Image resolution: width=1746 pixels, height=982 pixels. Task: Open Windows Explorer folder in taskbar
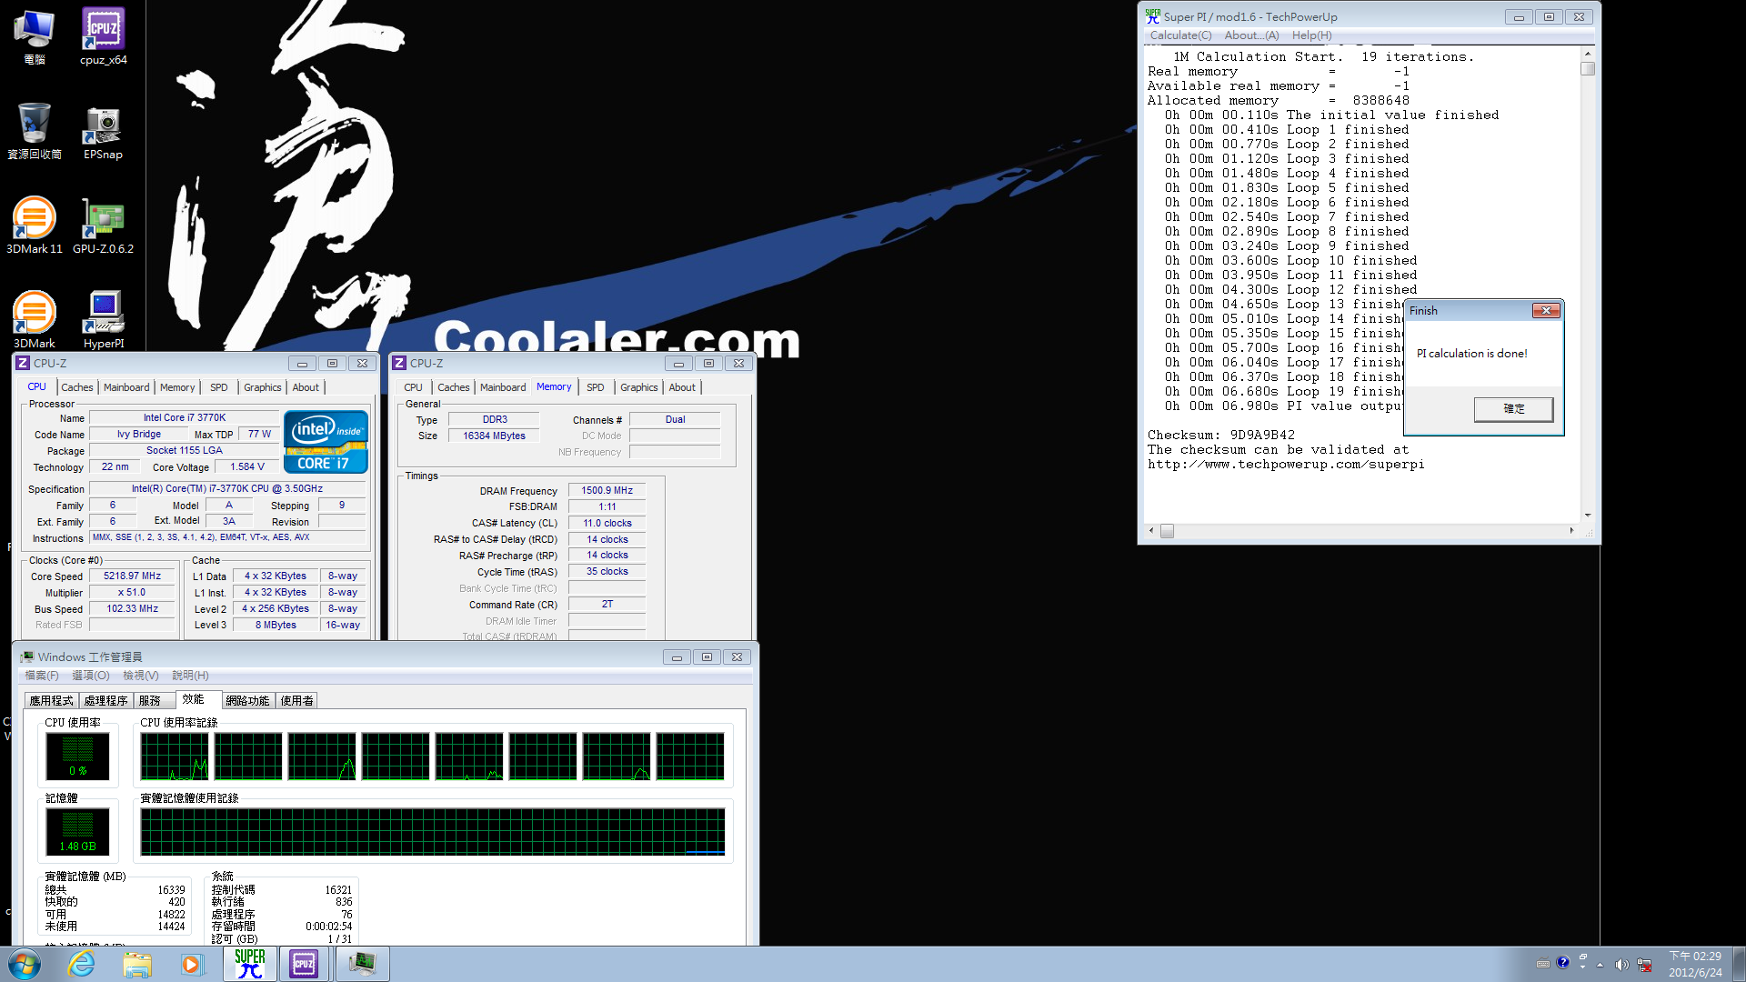137,964
